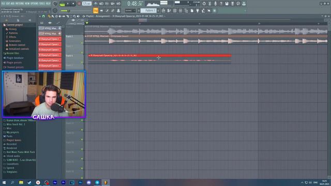Image resolution: width=331 pixels, height=186 pixels.
Task: Select the playlist paint brush tool
Action: click(x=53, y=16)
